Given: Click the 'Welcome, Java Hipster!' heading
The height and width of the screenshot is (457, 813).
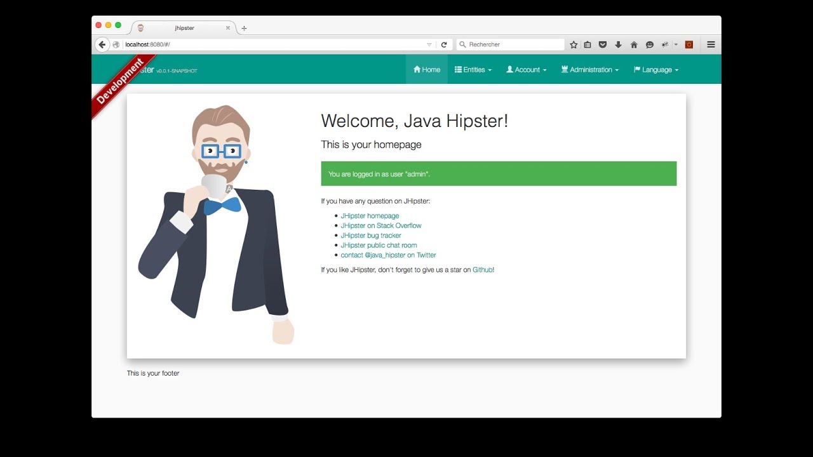Looking at the screenshot, I should pos(414,121).
